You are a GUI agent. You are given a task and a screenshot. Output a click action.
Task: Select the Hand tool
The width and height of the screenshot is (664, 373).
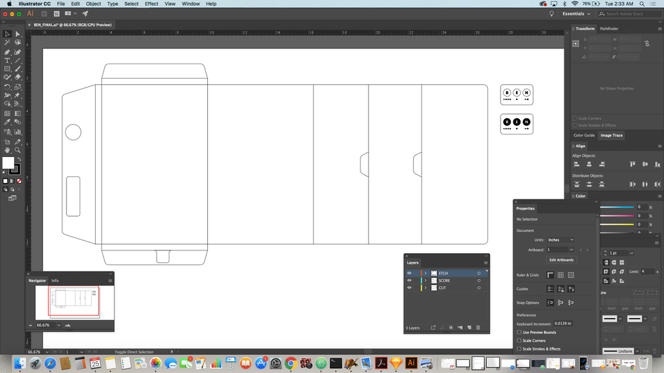pos(7,150)
